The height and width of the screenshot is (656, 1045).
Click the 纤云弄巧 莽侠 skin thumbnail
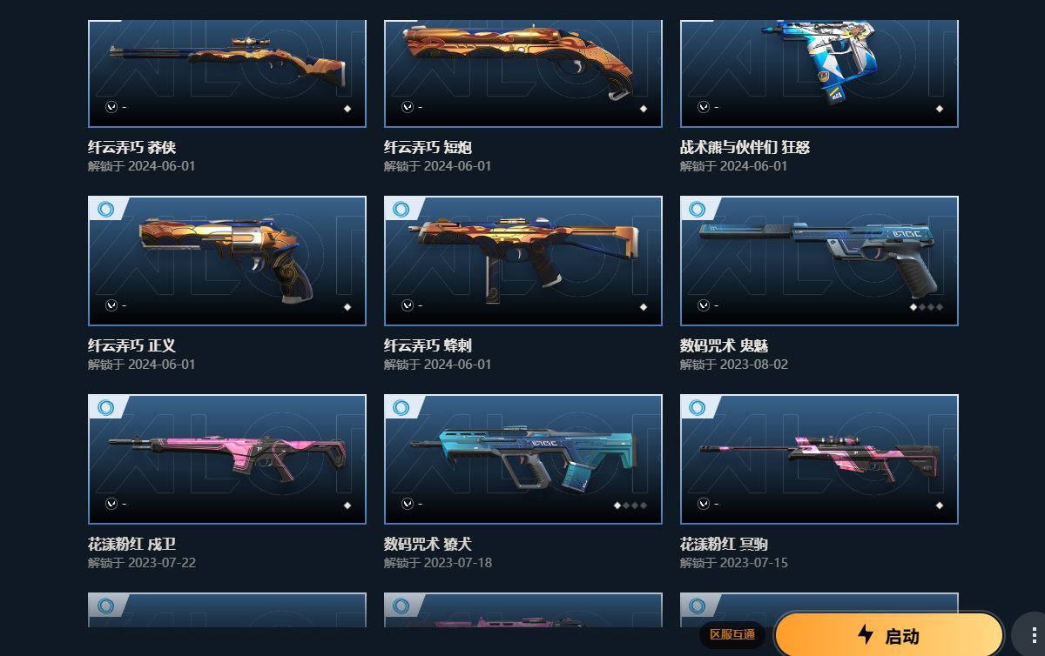(x=227, y=73)
